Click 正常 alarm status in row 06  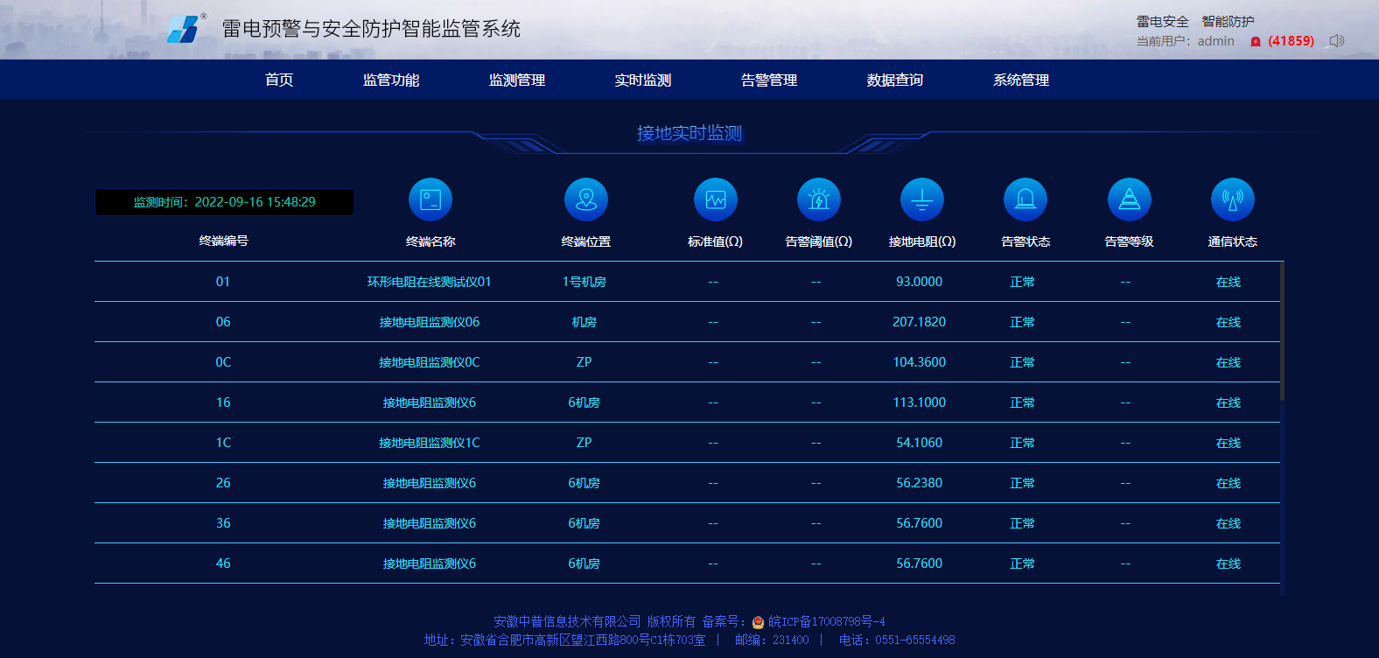tap(1022, 322)
